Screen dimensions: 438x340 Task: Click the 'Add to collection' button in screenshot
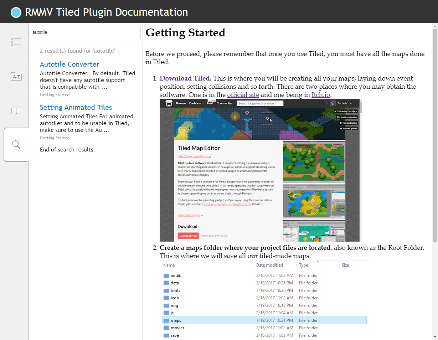tap(346, 117)
